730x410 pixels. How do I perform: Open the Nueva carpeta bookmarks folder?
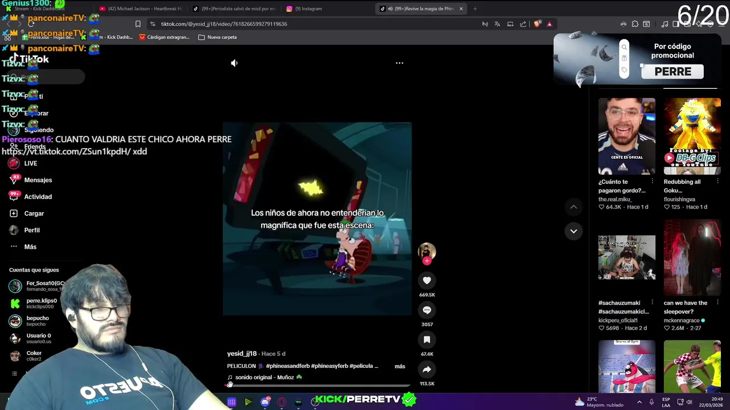click(217, 37)
